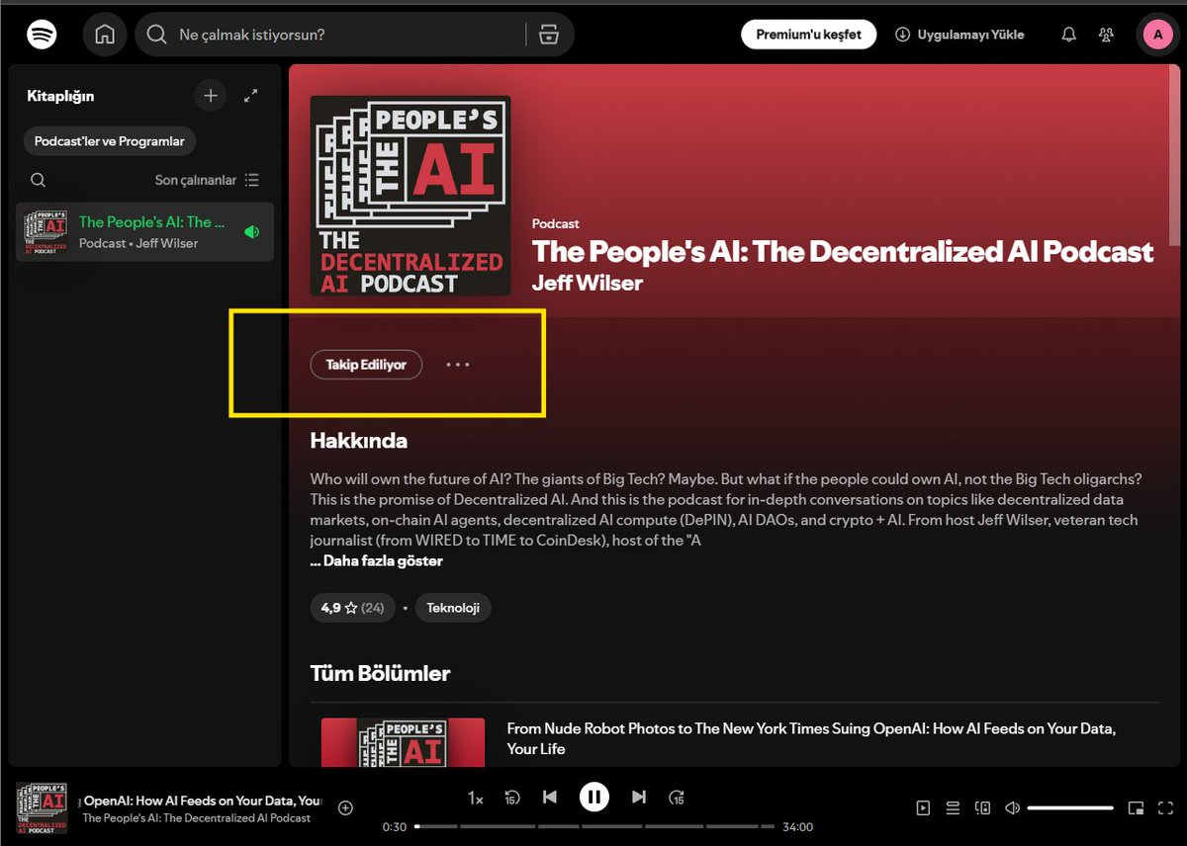The width and height of the screenshot is (1187, 846).
Task: Click the playing episode title in the player bar
Action: click(203, 801)
